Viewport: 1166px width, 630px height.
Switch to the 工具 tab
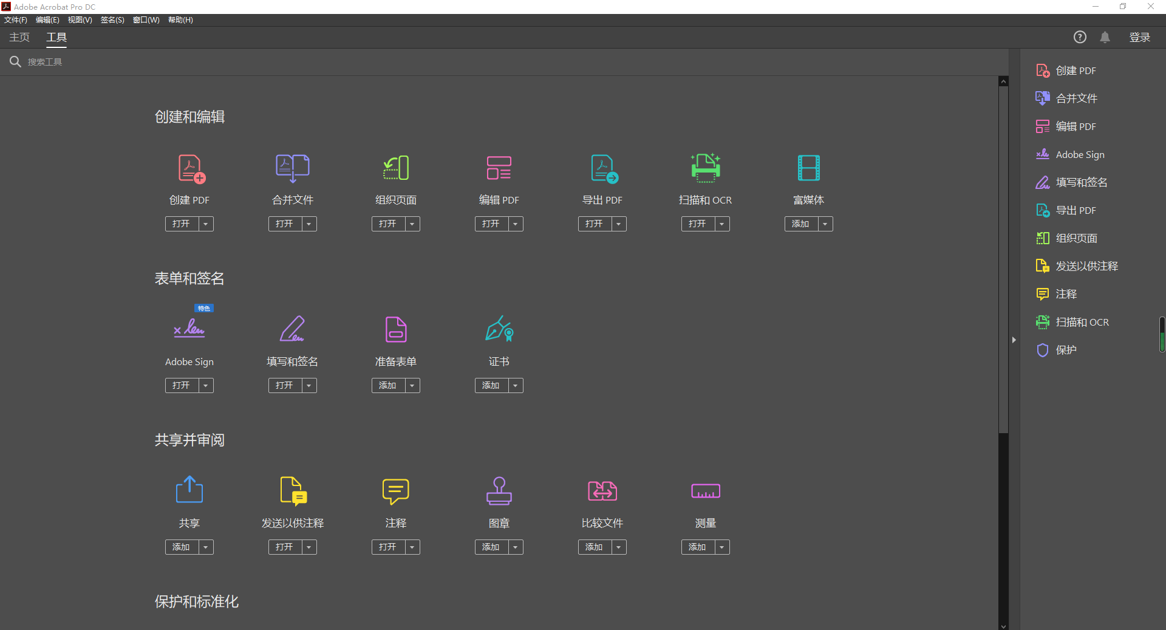(x=56, y=37)
